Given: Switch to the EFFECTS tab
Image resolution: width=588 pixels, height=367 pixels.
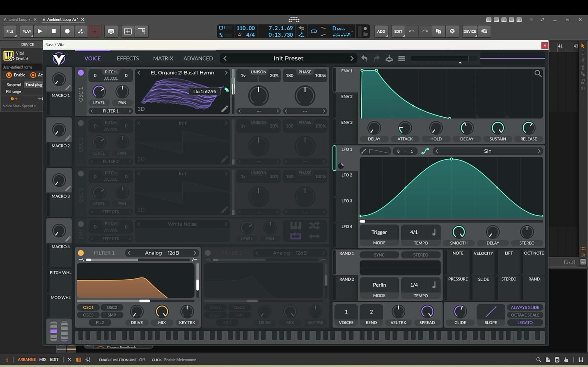Looking at the screenshot, I should click(128, 58).
